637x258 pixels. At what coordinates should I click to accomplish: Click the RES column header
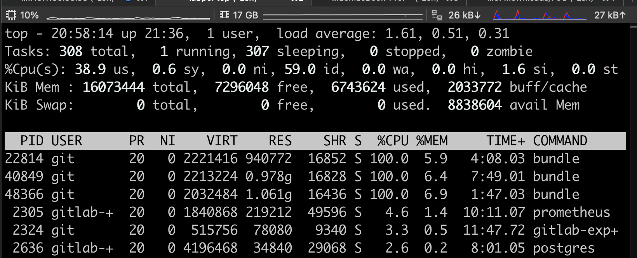click(280, 141)
